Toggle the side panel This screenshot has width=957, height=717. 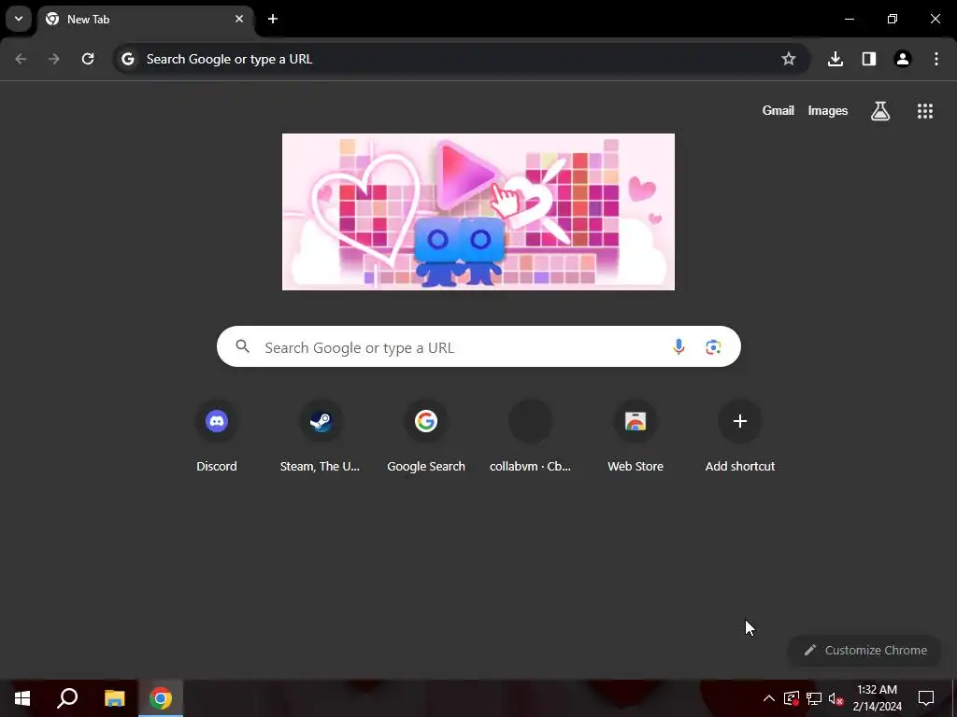coord(869,59)
